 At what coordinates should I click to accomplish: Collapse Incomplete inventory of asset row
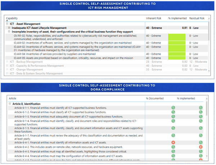pyautogui.click(x=9, y=32)
